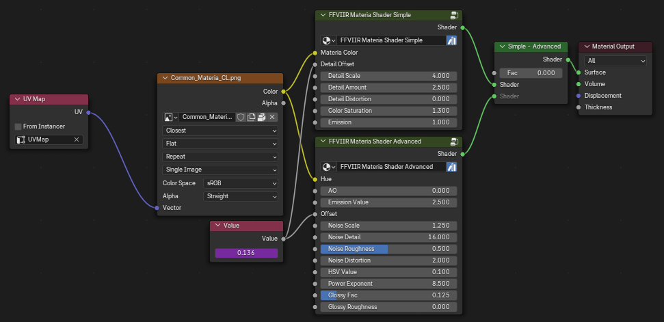Click the Volume input socket

579,84
